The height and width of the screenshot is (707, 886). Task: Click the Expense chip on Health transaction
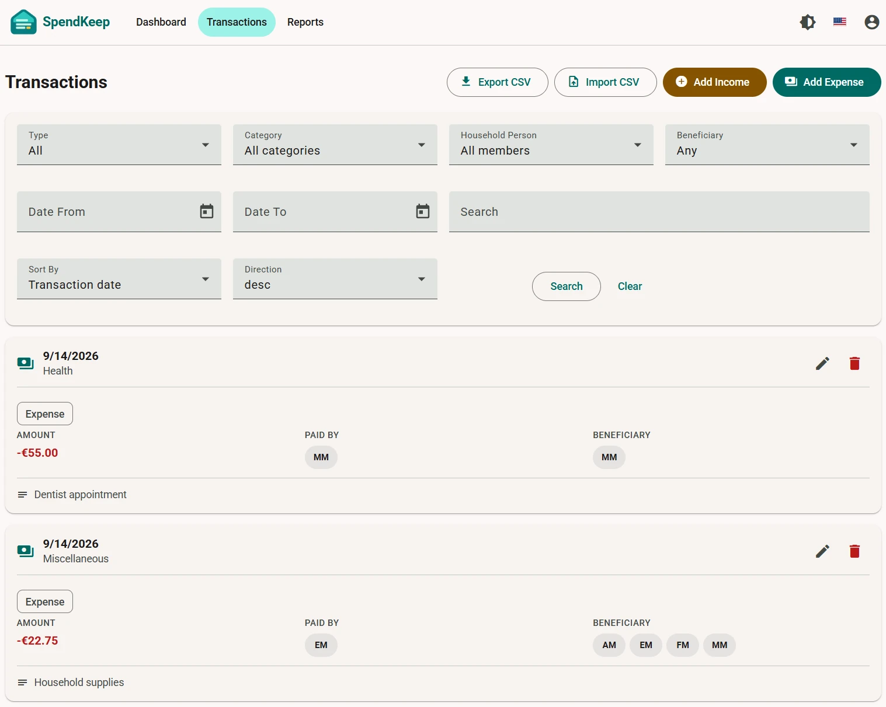(x=45, y=414)
